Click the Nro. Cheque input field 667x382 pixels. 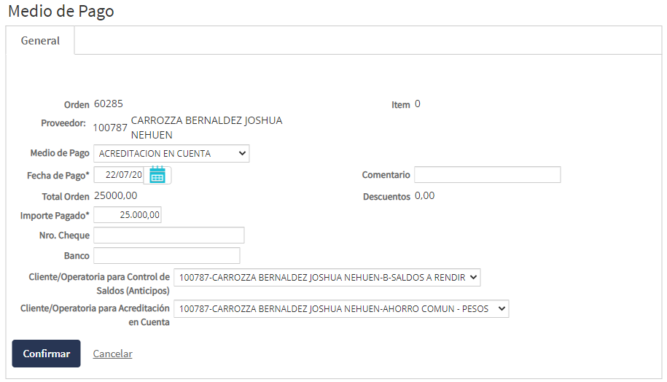coord(169,235)
